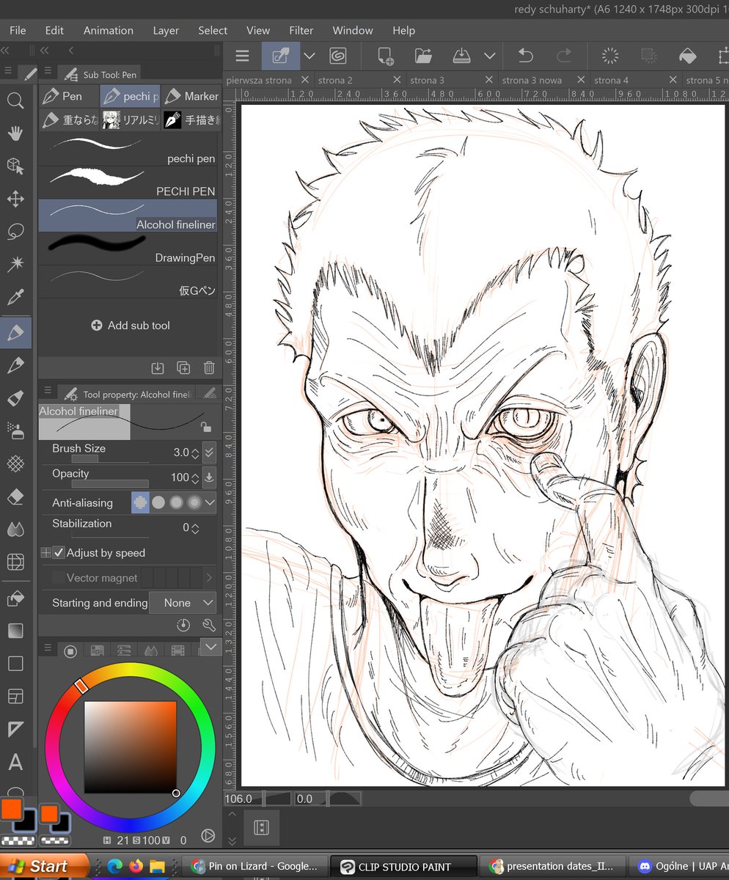Select the Airbrush tool
Screen dimensions: 729x880
tap(15, 430)
